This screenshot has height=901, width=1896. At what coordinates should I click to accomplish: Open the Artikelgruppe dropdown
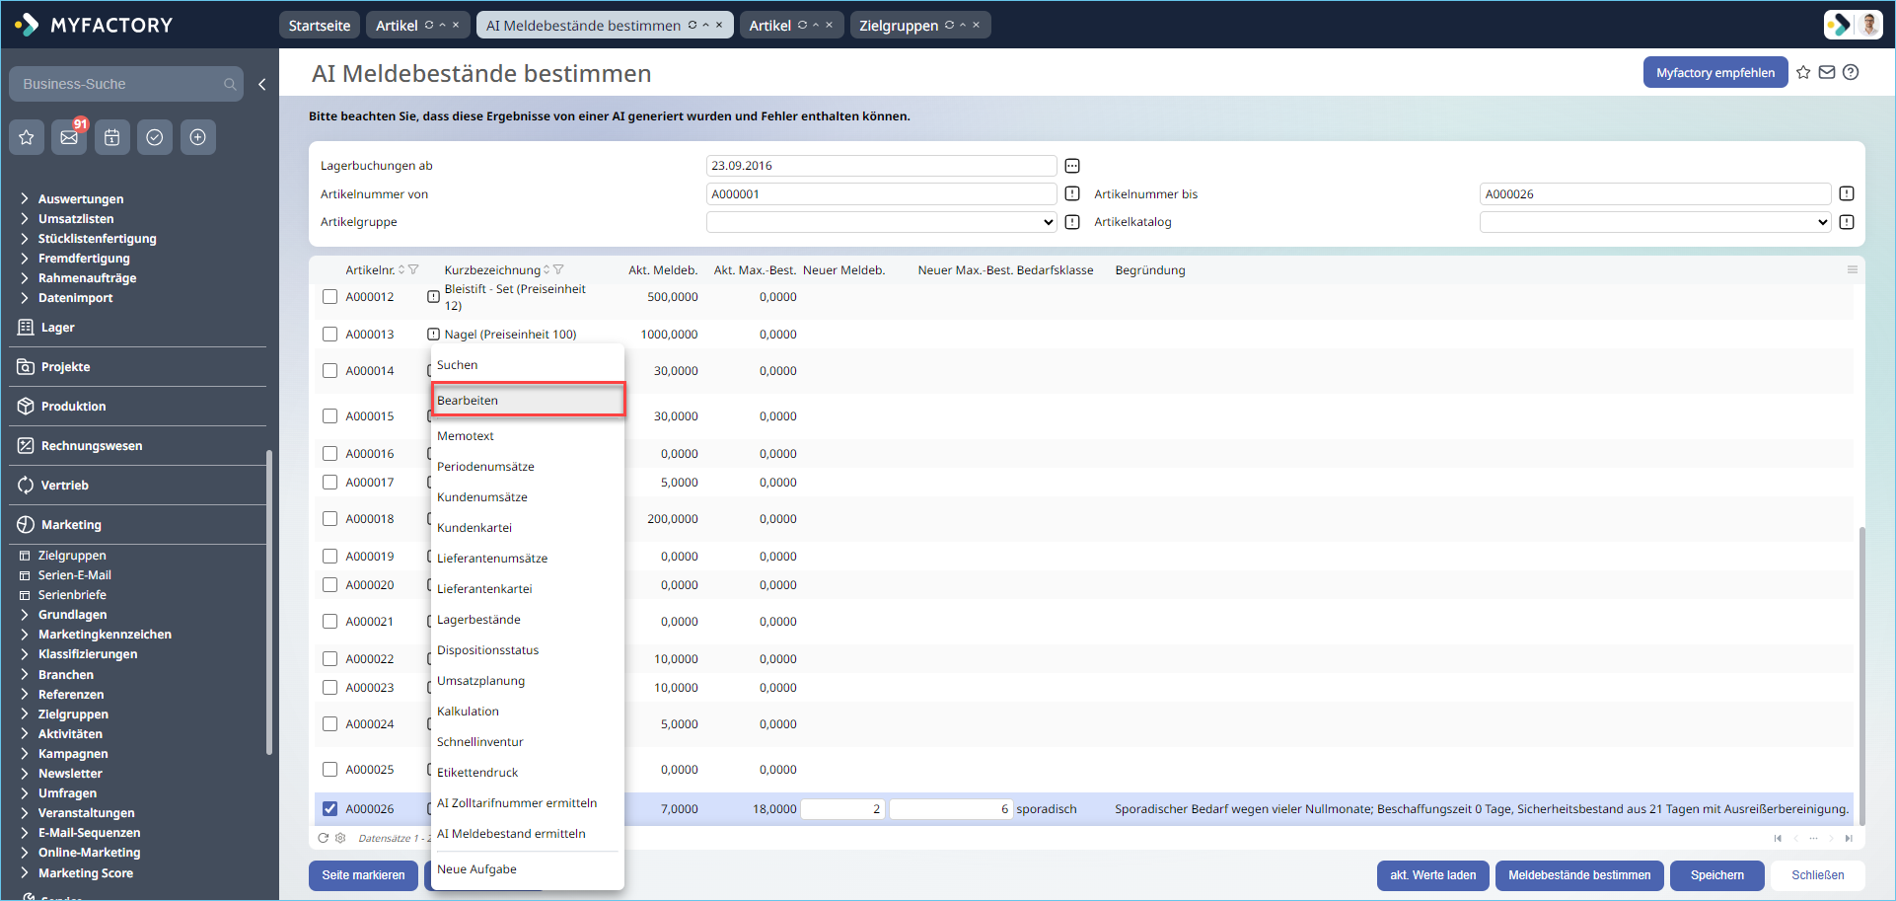[882, 222]
